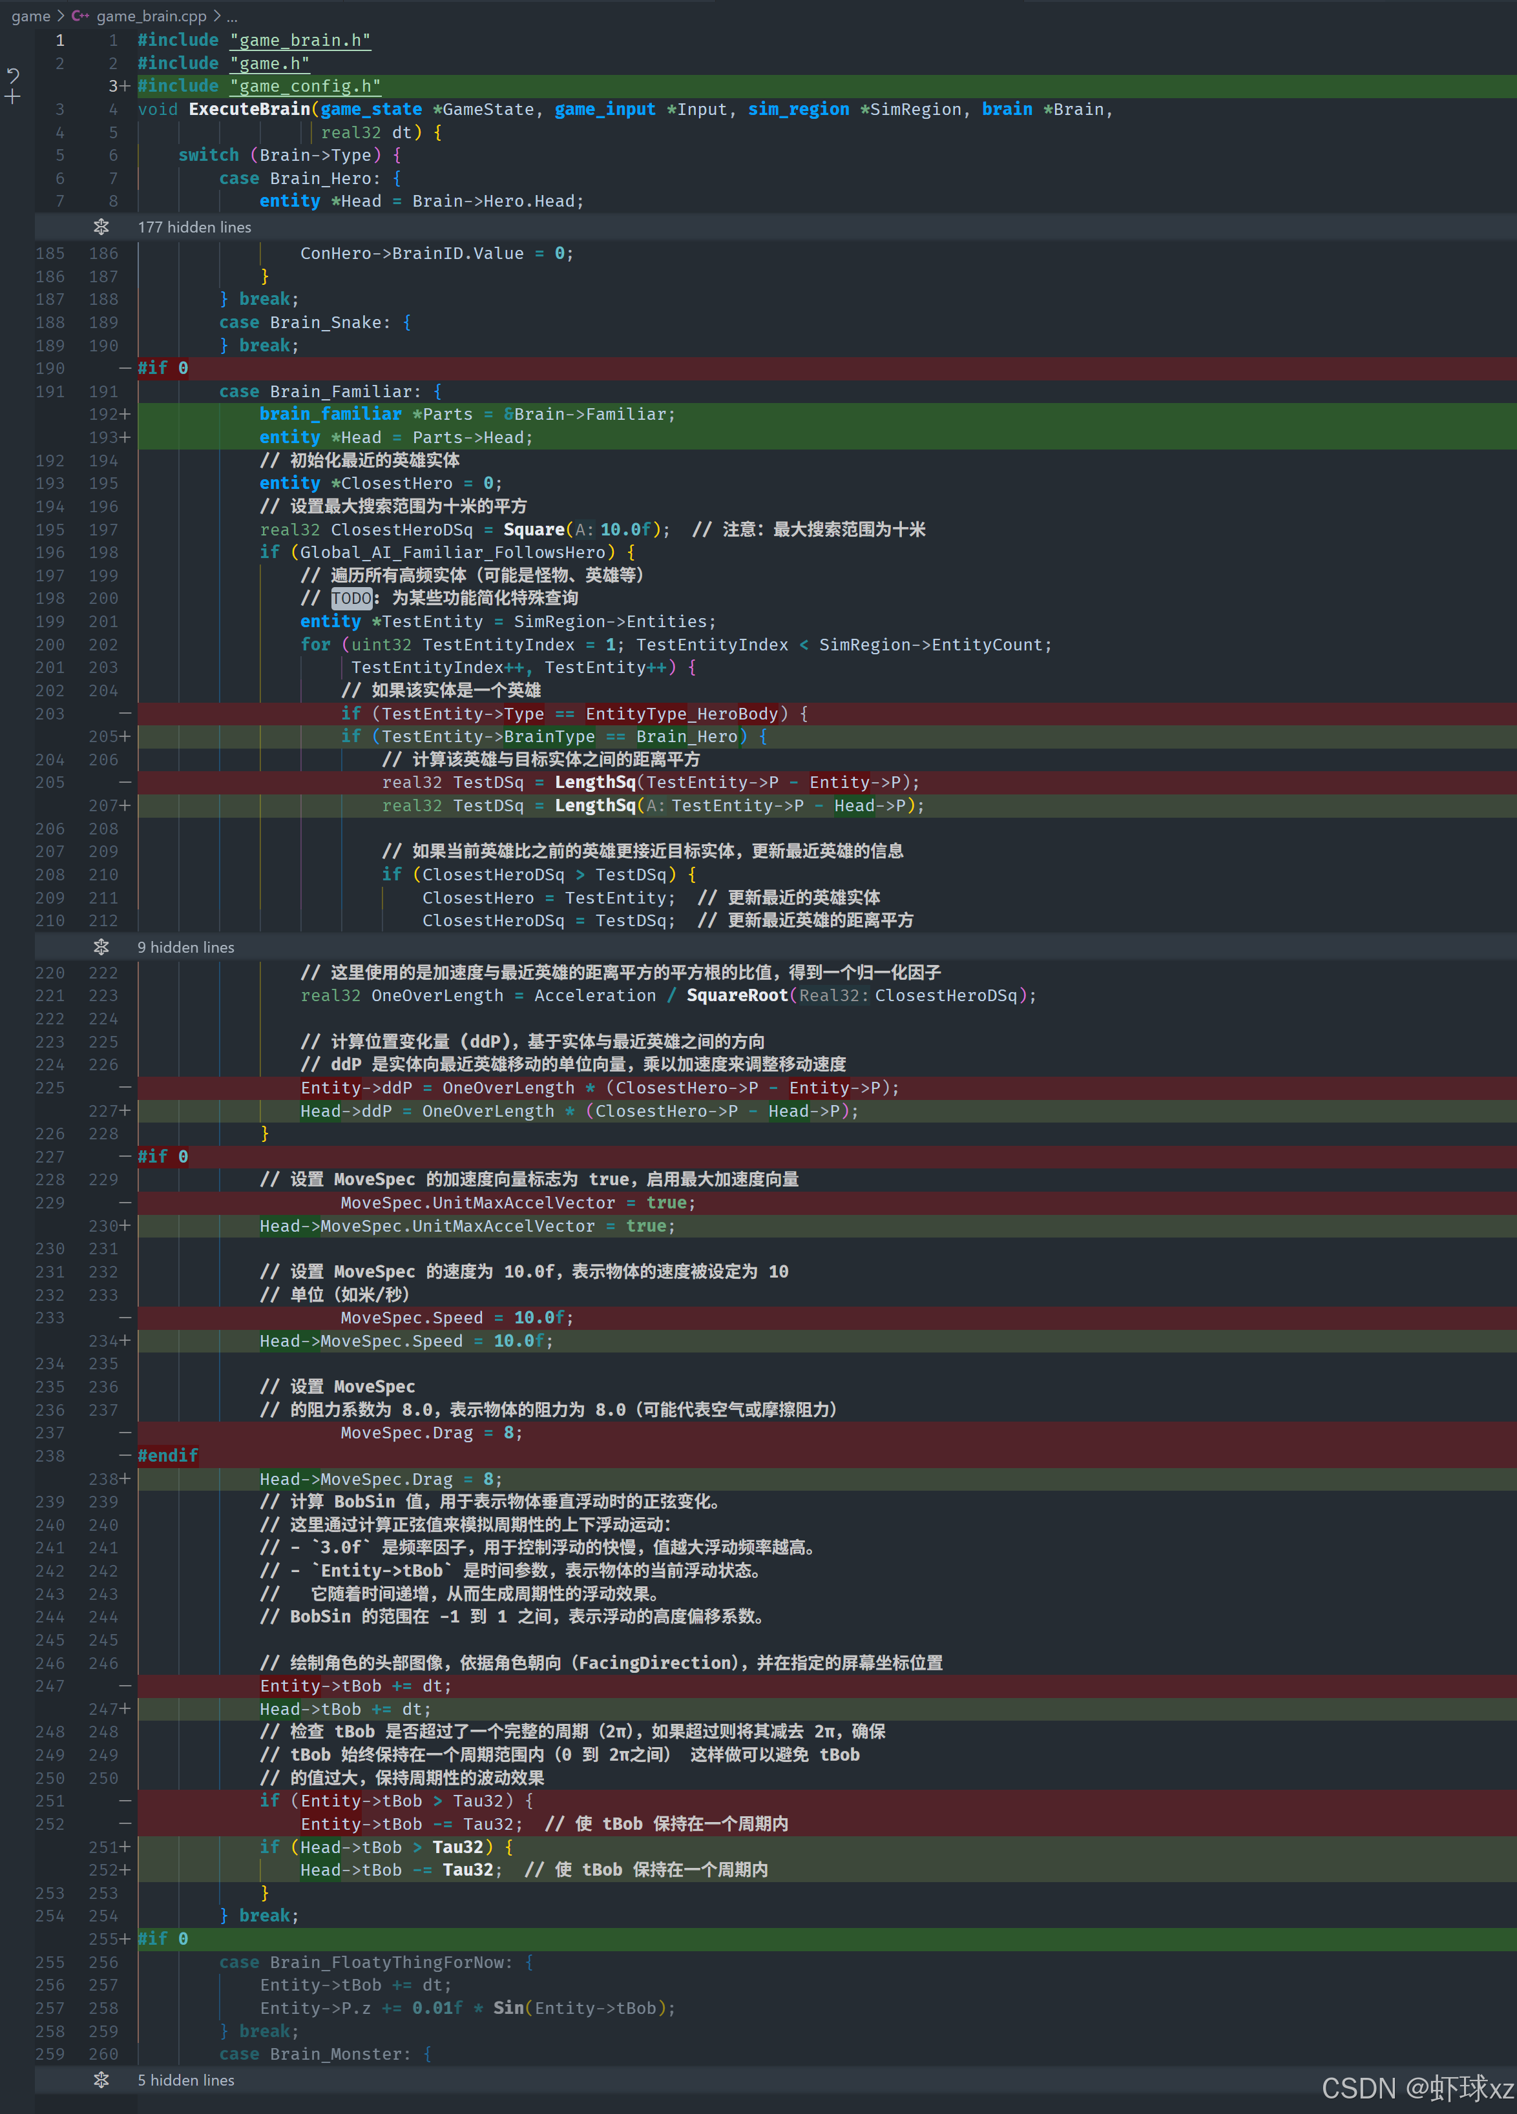Viewport: 1517px width, 2114px height.
Task: Click unfold icon beside 5 hidden lines
Action: (x=101, y=2080)
